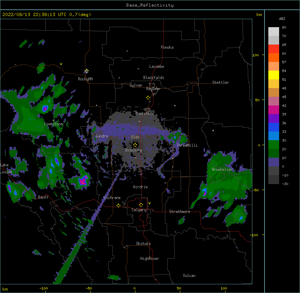Screen dimensions: 300x293
Task: Click the Olds label
Action: [135, 137]
